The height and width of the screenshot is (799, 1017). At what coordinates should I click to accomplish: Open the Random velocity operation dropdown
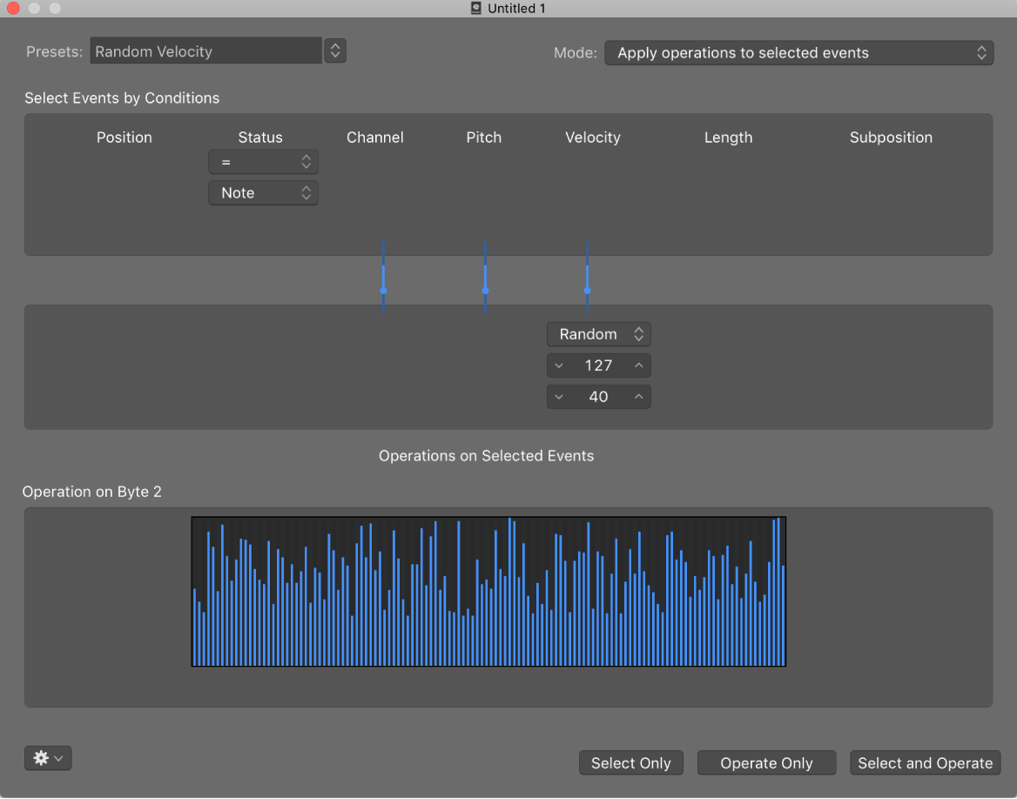[x=599, y=334]
